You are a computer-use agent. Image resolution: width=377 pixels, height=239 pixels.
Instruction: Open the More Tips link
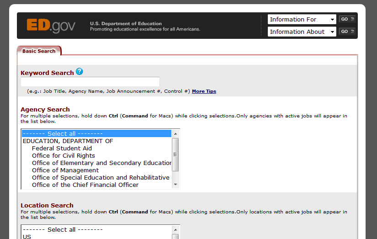pyautogui.click(x=204, y=91)
